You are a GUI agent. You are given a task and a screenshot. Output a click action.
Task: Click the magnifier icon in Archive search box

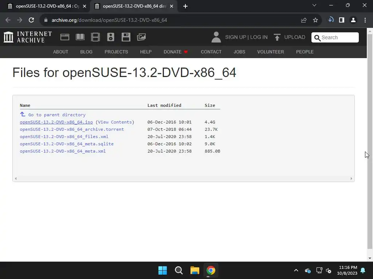point(317,38)
